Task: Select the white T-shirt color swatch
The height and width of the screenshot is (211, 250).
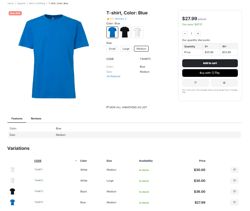Action: click(137, 32)
